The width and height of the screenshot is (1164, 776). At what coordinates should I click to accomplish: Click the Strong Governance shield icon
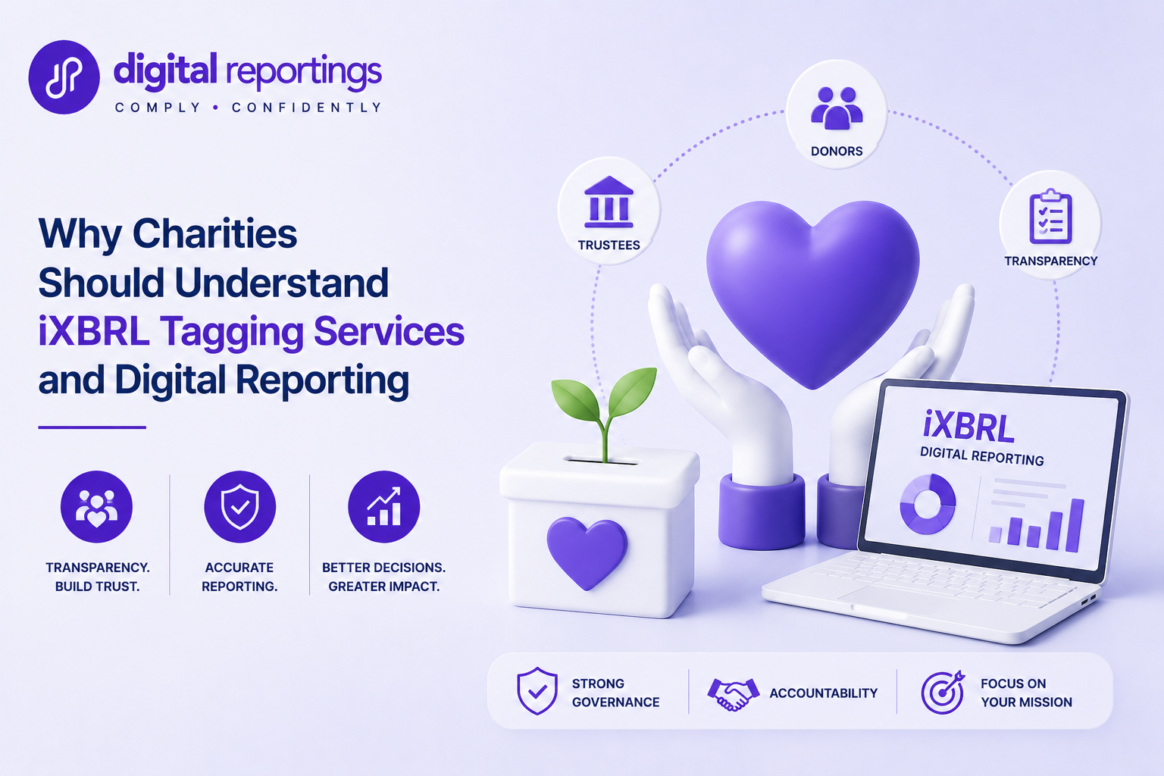coord(537,690)
